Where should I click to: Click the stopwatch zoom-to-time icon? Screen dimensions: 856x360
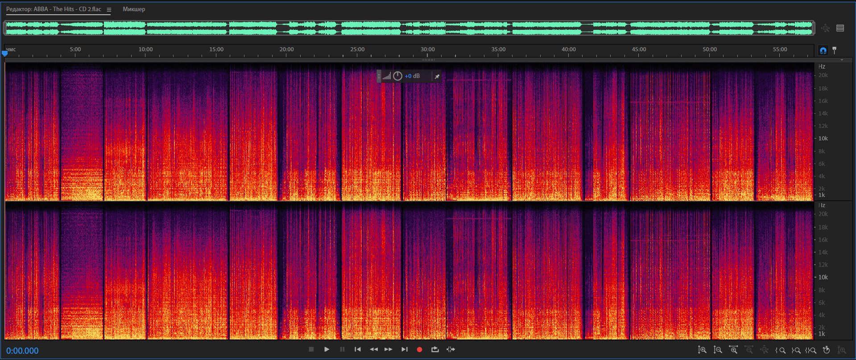click(826, 350)
